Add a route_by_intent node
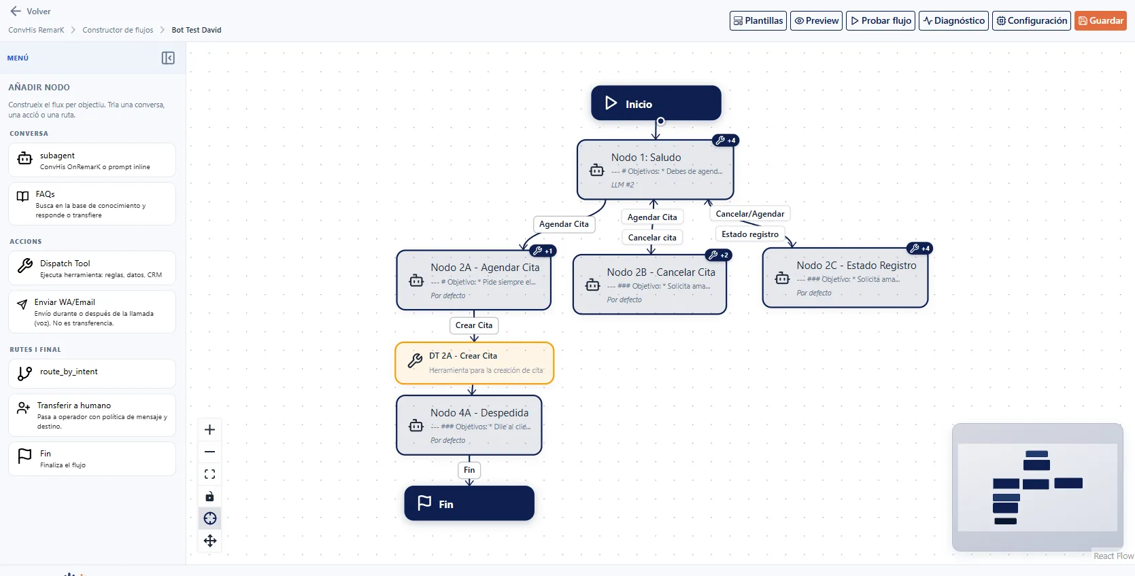Screen dimensions: 1135x576 [92, 374]
